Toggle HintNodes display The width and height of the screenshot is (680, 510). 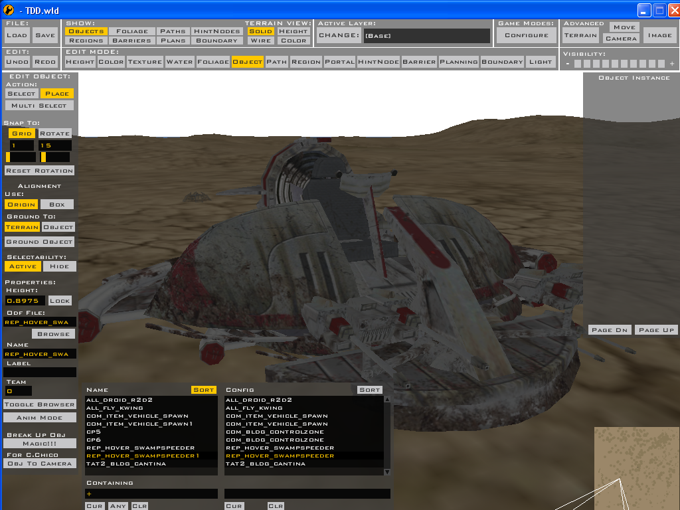coord(217,31)
